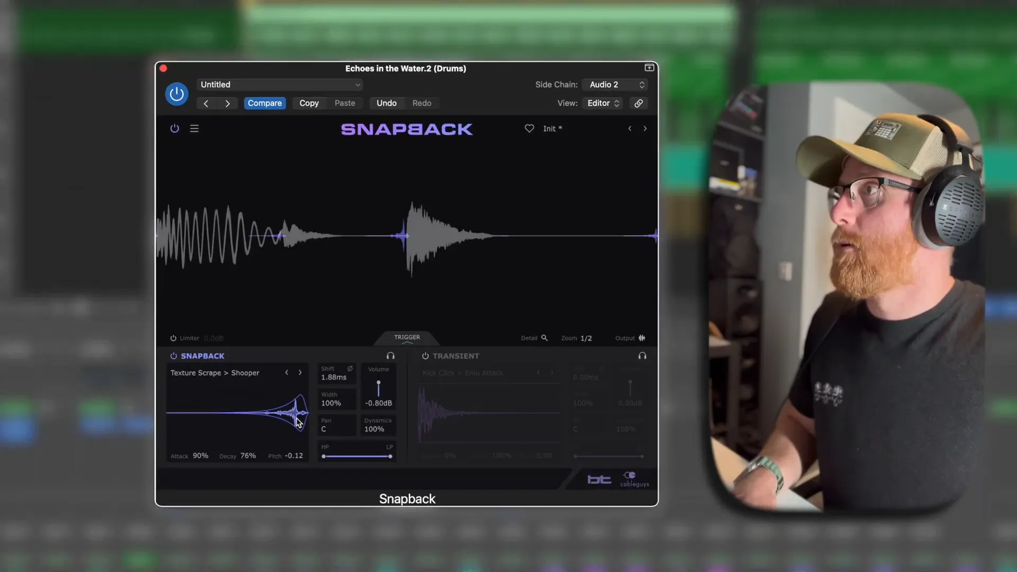Viewport: 1017px width, 572px height.
Task: Click the cableguys logo
Action: coord(634,479)
